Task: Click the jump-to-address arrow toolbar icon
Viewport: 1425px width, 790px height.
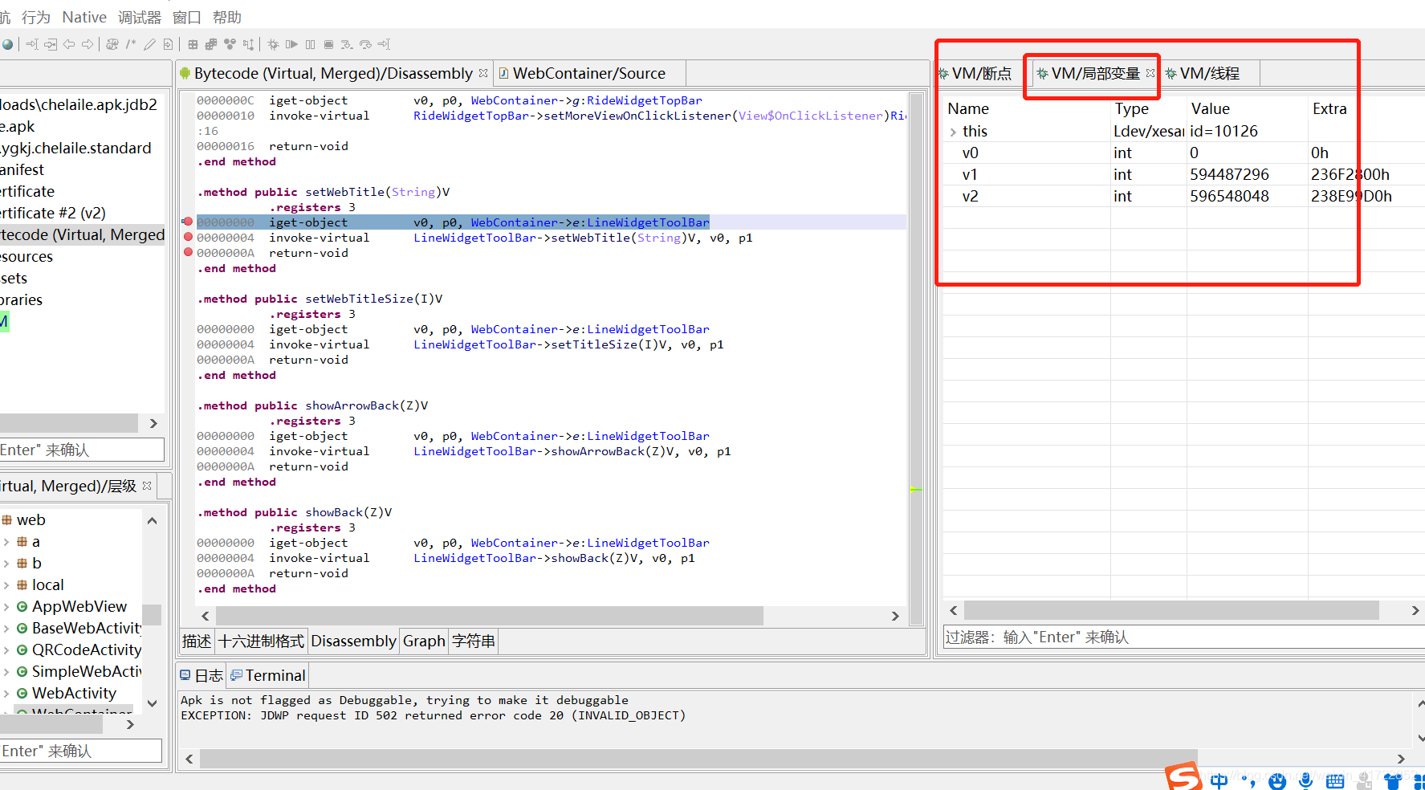Action: click(x=32, y=45)
